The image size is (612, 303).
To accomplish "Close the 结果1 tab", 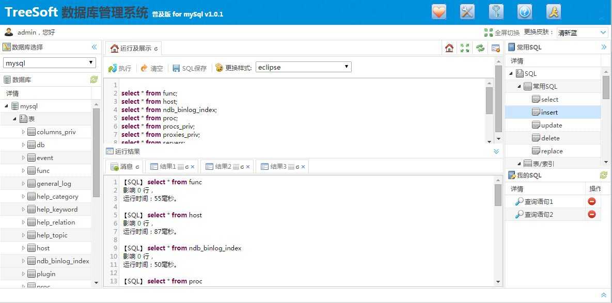I will coord(193,167).
